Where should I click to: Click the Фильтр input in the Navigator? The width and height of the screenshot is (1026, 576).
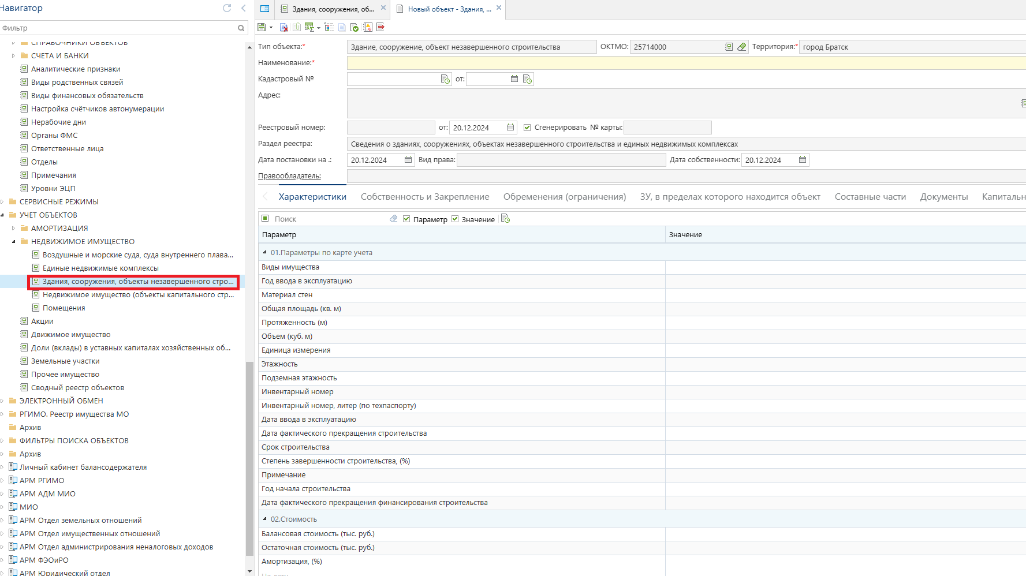(x=118, y=28)
